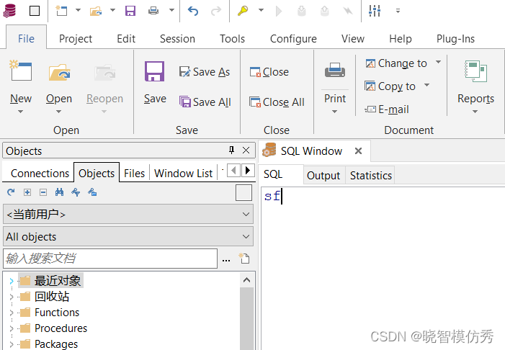505x350 pixels.
Task: Open the Configure ribbon tab
Action: click(x=293, y=39)
